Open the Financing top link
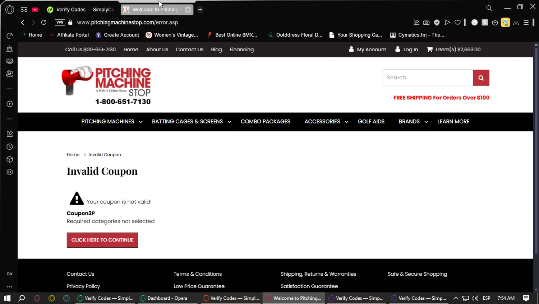This screenshot has height=304, width=539. tap(241, 50)
